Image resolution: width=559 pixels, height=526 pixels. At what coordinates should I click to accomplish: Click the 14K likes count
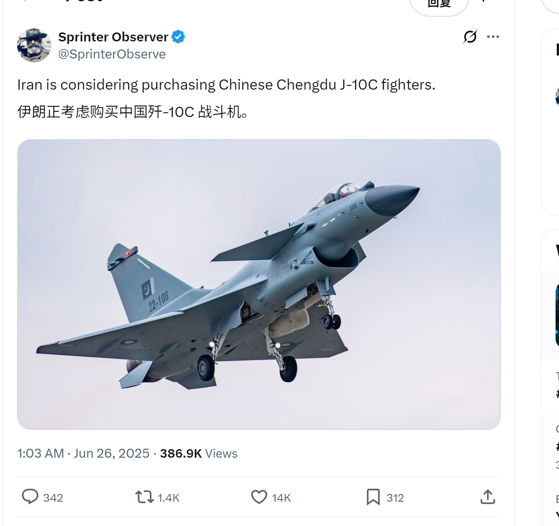click(x=281, y=498)
